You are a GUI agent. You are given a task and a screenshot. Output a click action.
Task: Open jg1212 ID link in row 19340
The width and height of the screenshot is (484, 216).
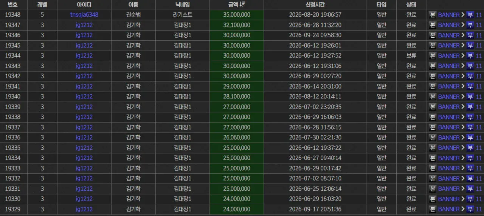(x=84, y=97)
